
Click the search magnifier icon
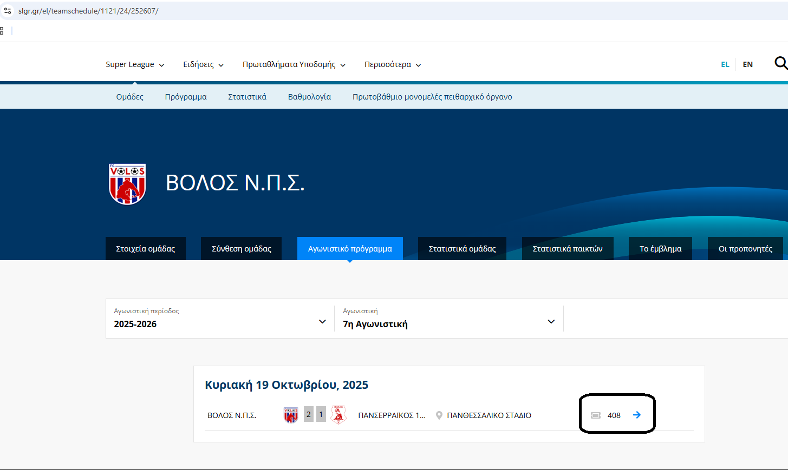point(780,63)
